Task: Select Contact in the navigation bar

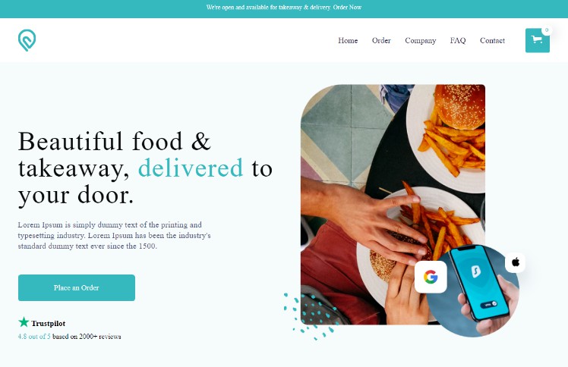Action: tap(492, 40)
